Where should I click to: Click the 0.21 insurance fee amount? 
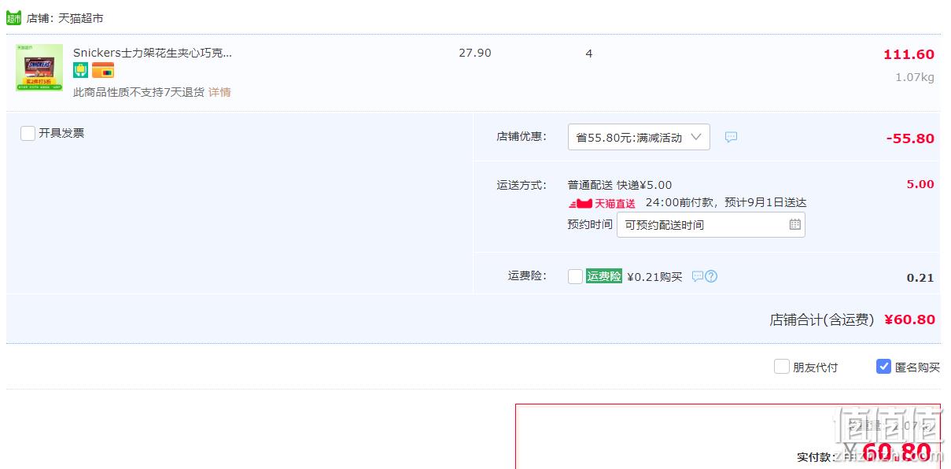(920, 278)
